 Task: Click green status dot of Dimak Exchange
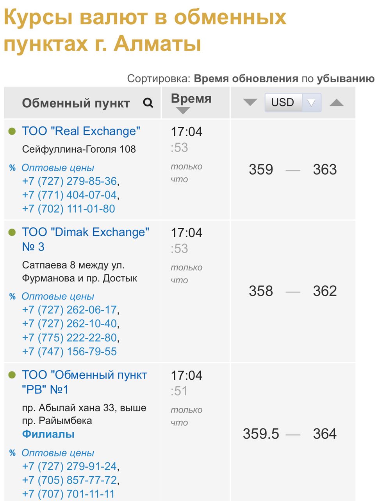click(12, 232)
